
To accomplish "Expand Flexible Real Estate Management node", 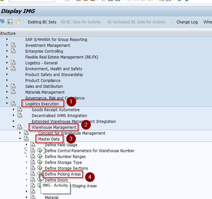I will (7, 57).
